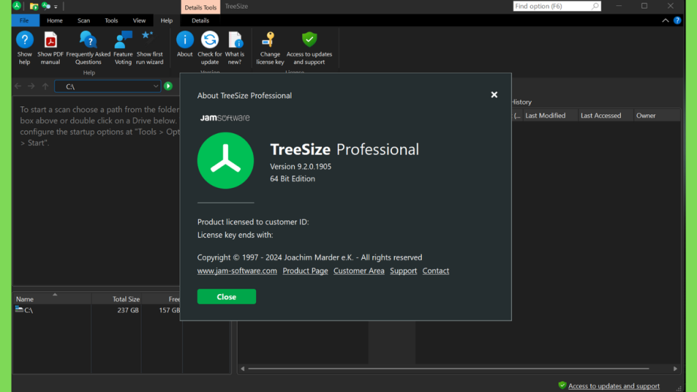Sort by Name column header
The height and width of the screenshot is (392, 697).
(52, 299)
